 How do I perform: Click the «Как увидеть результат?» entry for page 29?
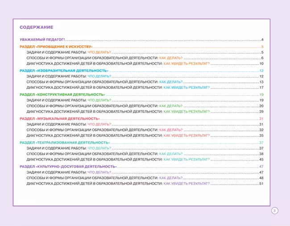[186, 111]
